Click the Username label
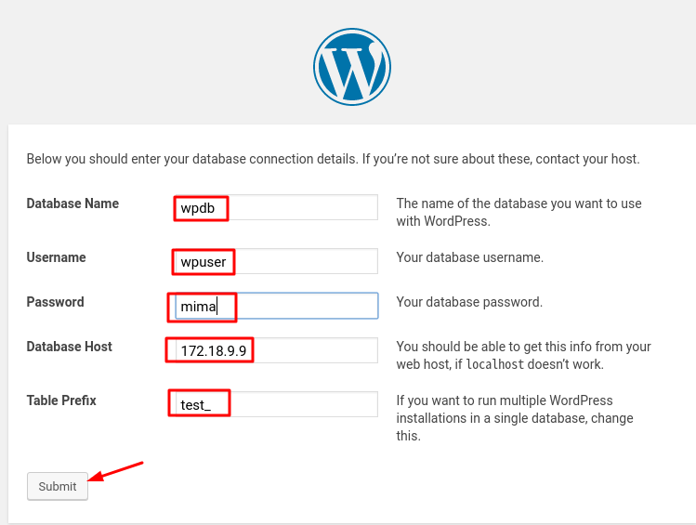696x525 pixels. point(57,257)
